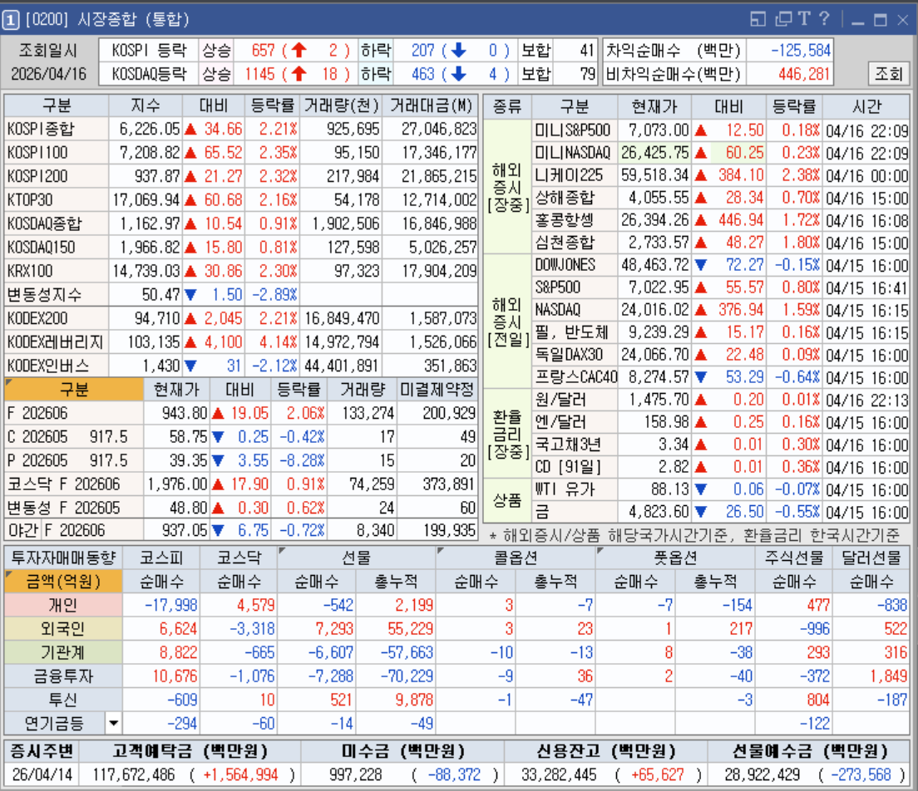
Task: Select the KODEX인버스 row label
Action: pos(57,366)
